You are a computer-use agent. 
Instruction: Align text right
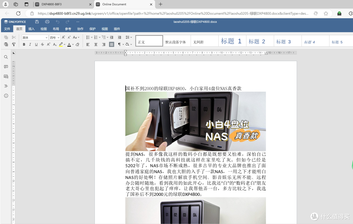tap(104, 44)
